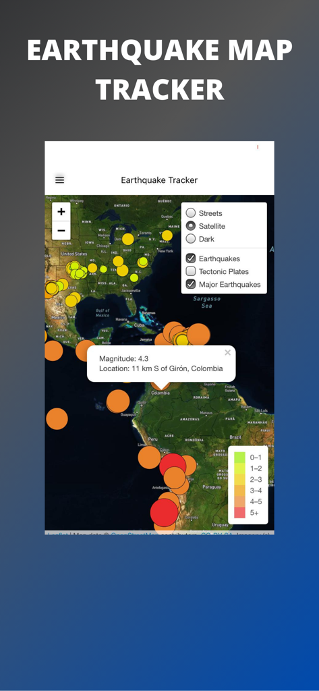Click the 1–2 legend swatch

[239, 468]
